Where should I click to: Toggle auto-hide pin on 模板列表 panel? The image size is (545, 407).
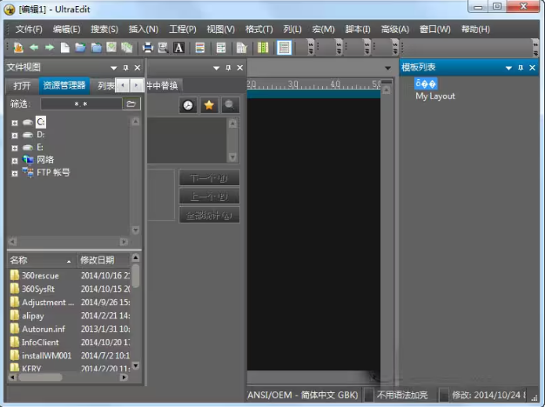pos(521,67)
